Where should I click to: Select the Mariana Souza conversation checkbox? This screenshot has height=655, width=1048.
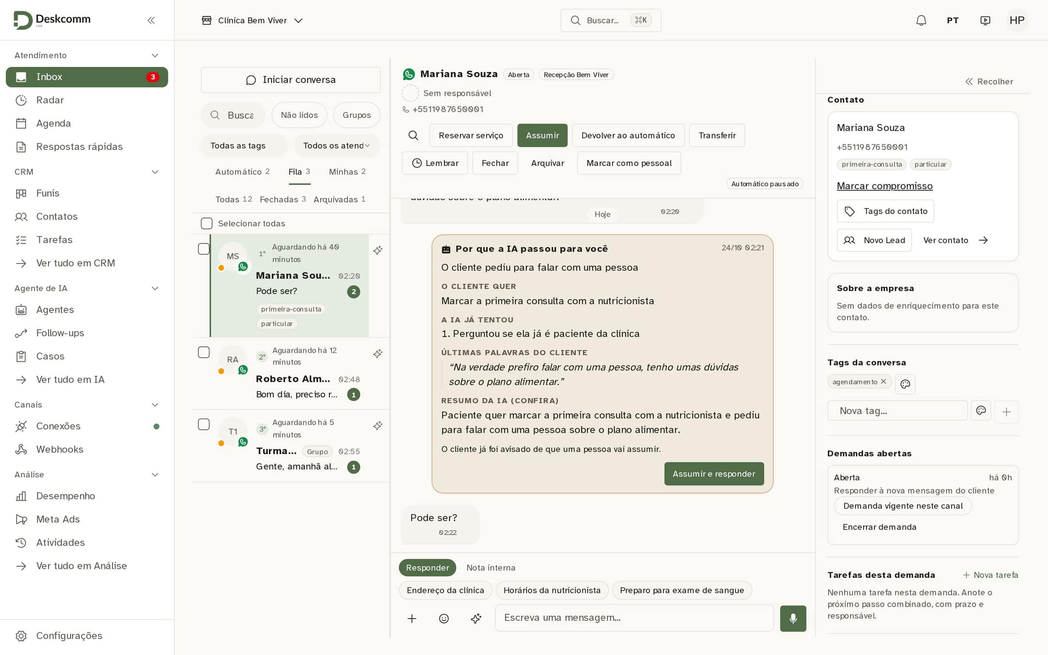[x=204, y=249]
